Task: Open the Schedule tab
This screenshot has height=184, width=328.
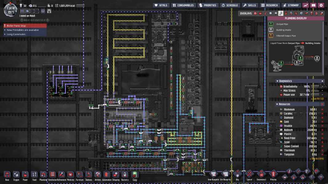Action: pyautogui.click(x=230, y=5)
